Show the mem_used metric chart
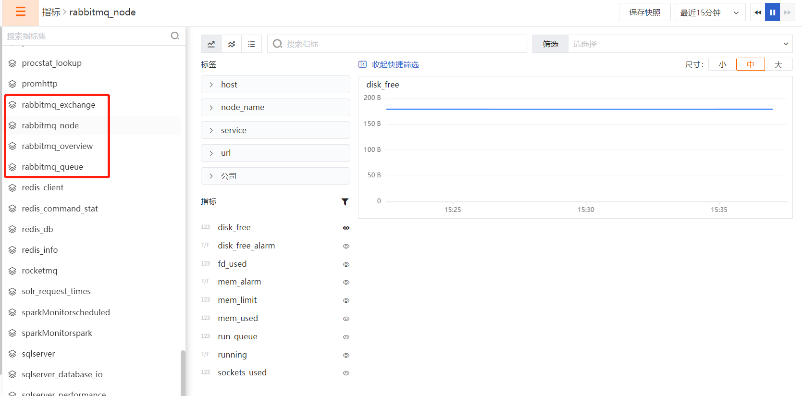The height and width of the screenshot is (396, 802). click(346, 319)
